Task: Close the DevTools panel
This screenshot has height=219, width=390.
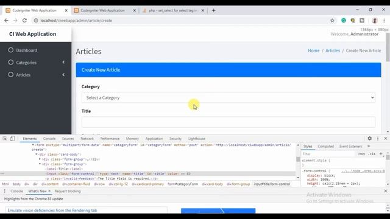Action: 386,139
